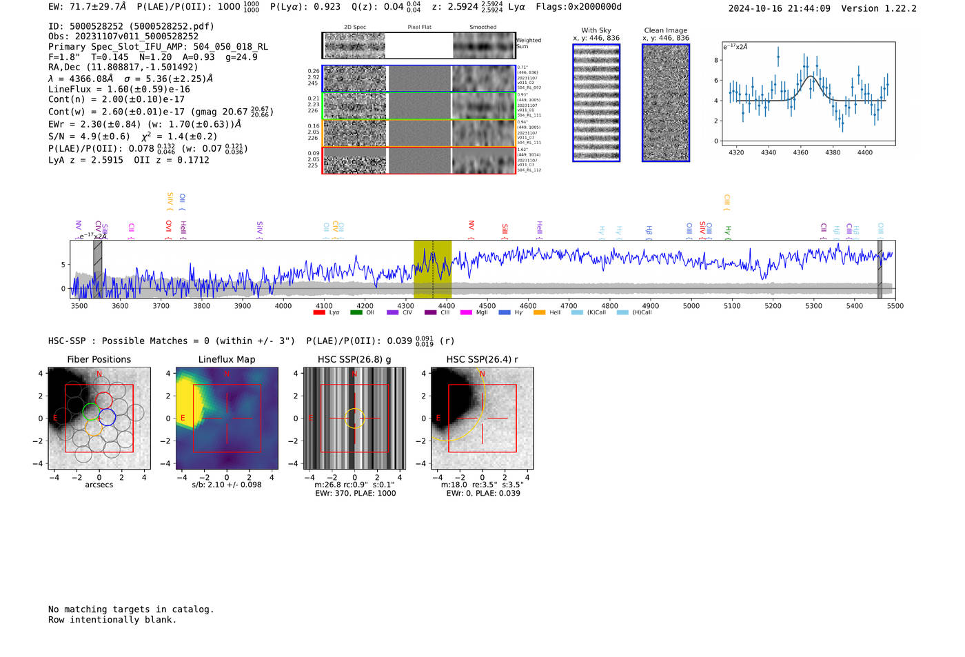Click the 'Row intentionally blank.' text

pyautogui.click(x=112, y=620)
